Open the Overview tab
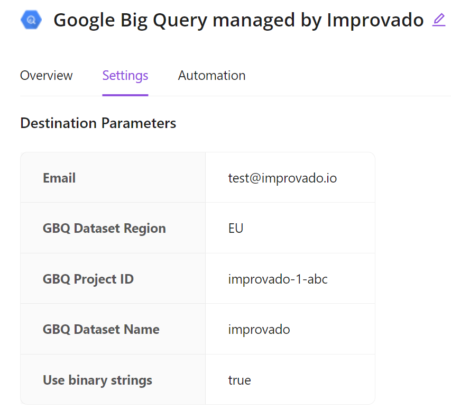Viewport: 451px width, 418px height. (x=47, y=76)
